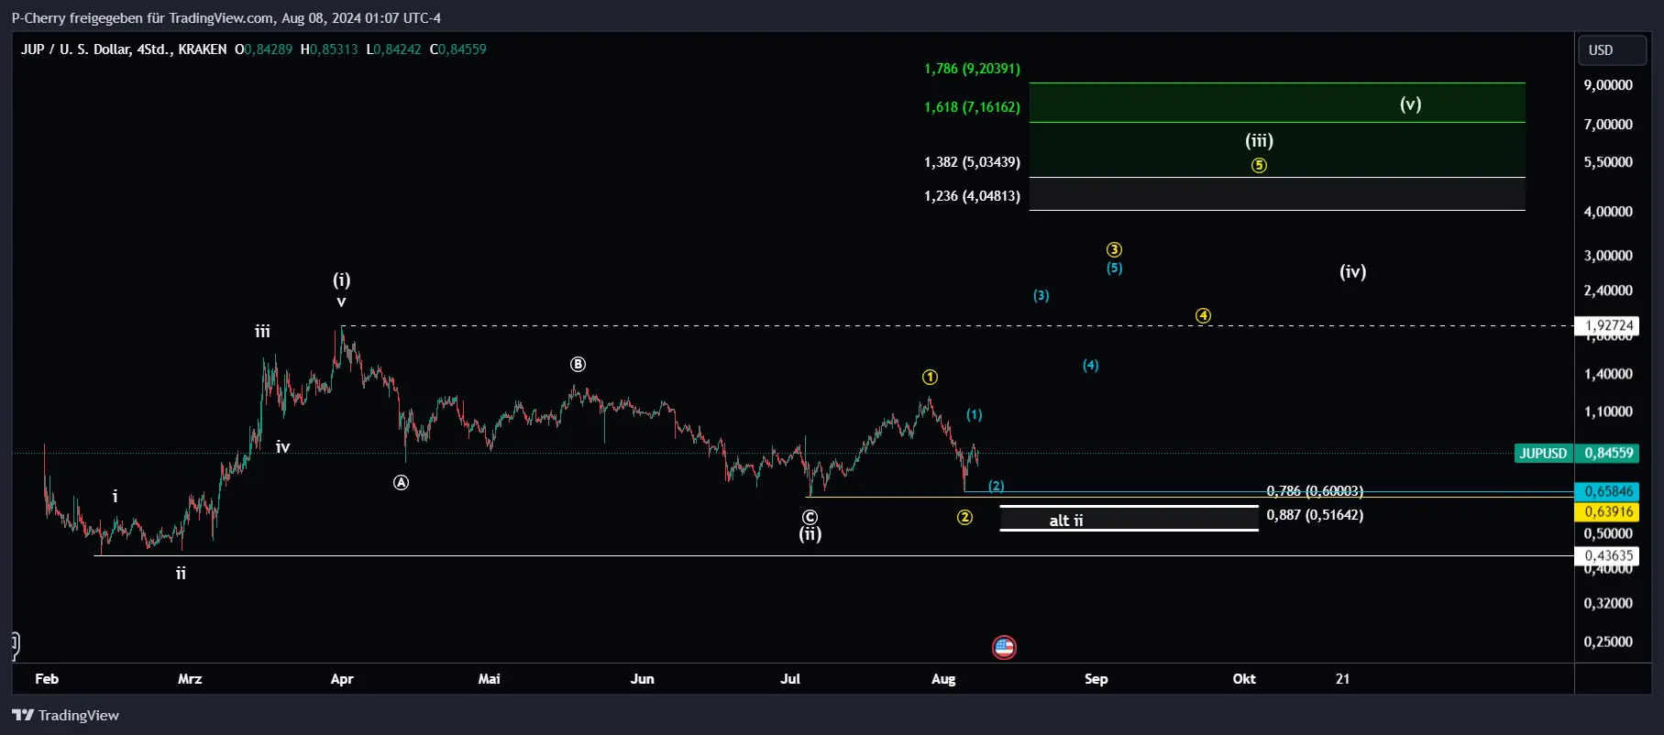
Task: Click the high value H0,85313
Action: [329, 49]
